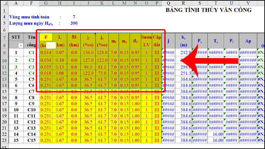
Task: Select the Ap column header cell
Action: [x=248, y=41]
